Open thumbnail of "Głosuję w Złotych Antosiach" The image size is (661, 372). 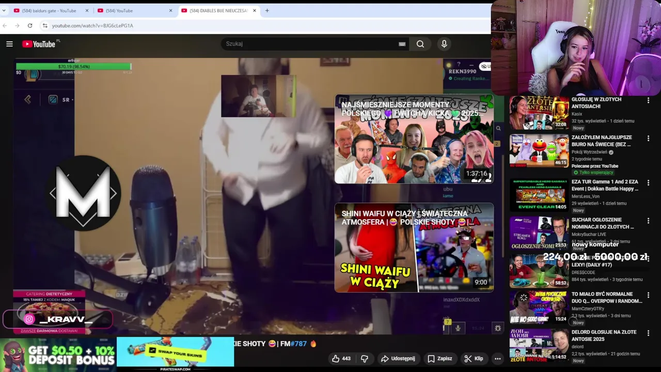(539, 113)
